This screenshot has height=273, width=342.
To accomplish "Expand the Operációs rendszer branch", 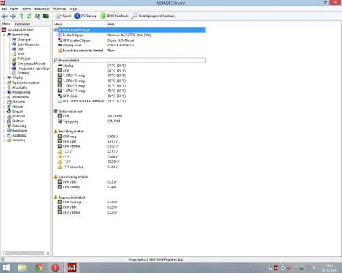I will pos(4,83).
